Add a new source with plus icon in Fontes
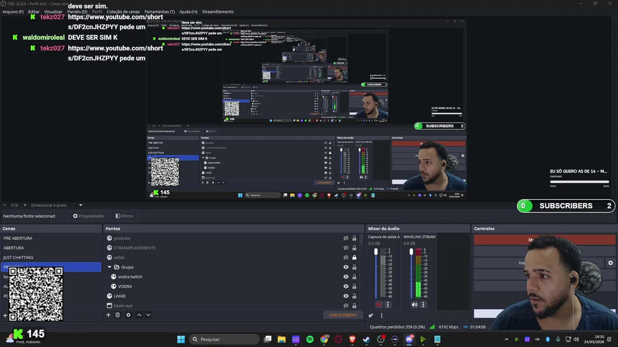This screenshot has width=618, height=347. coord(109,315)
